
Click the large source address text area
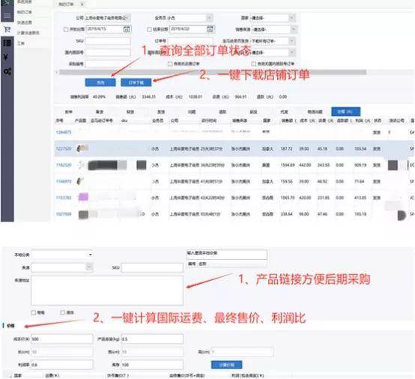[107, 291]
